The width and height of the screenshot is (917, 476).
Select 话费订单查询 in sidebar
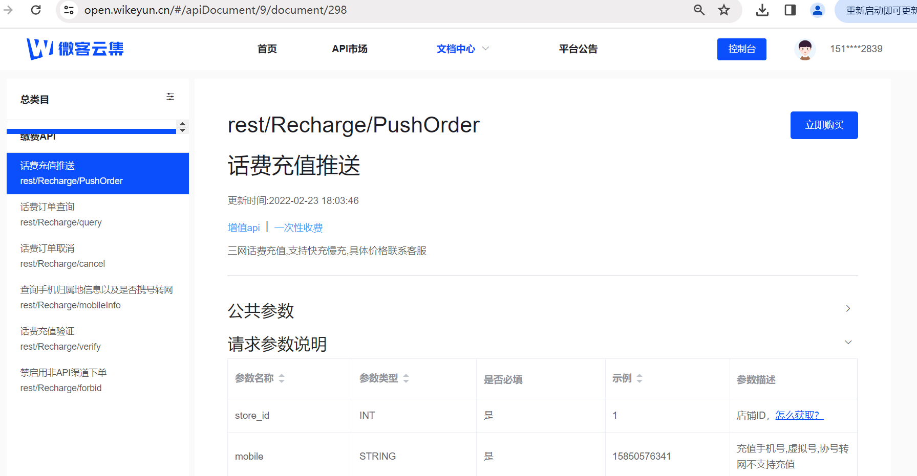(x=98, y=215)
